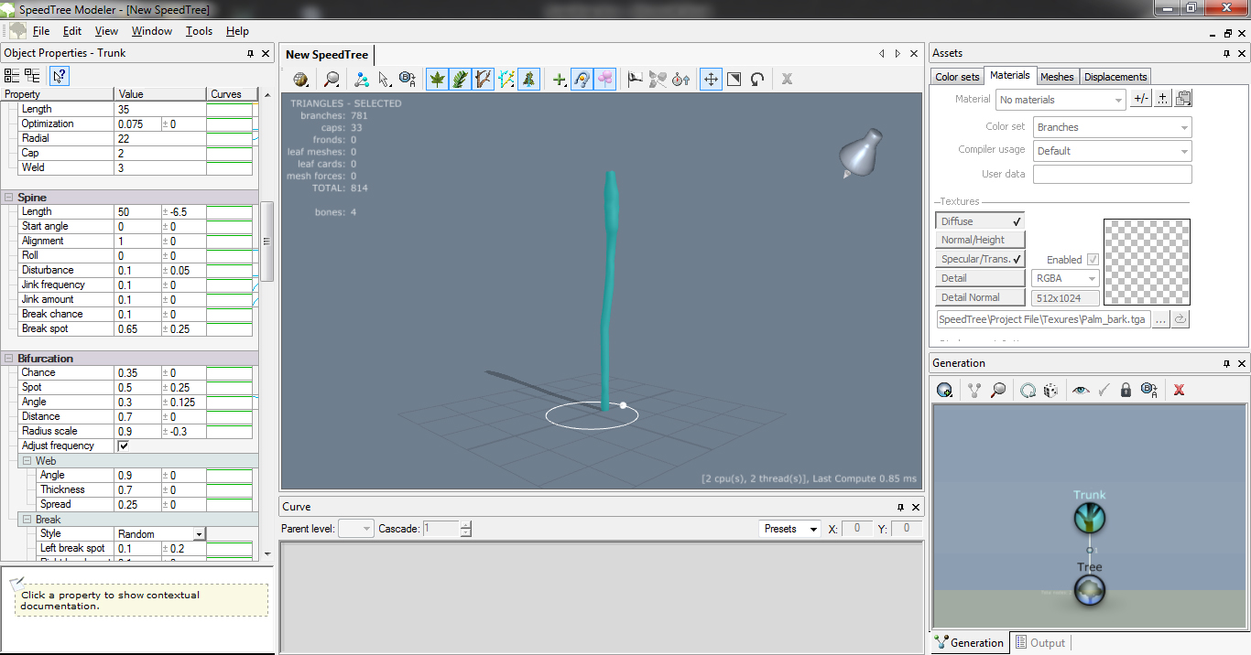Open the Presets dropdown in Curve panel
Screen dimensions: 1251x655
789,529
